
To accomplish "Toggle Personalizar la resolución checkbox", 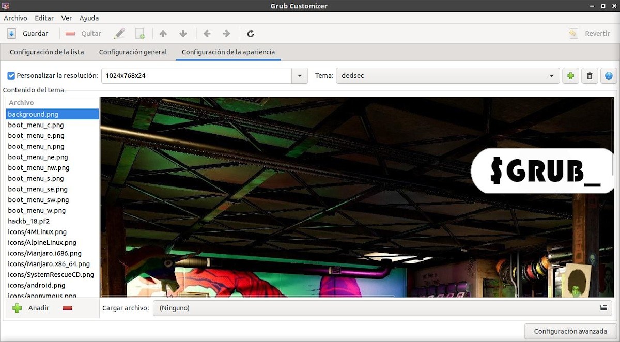I will (x=11, y=76).
